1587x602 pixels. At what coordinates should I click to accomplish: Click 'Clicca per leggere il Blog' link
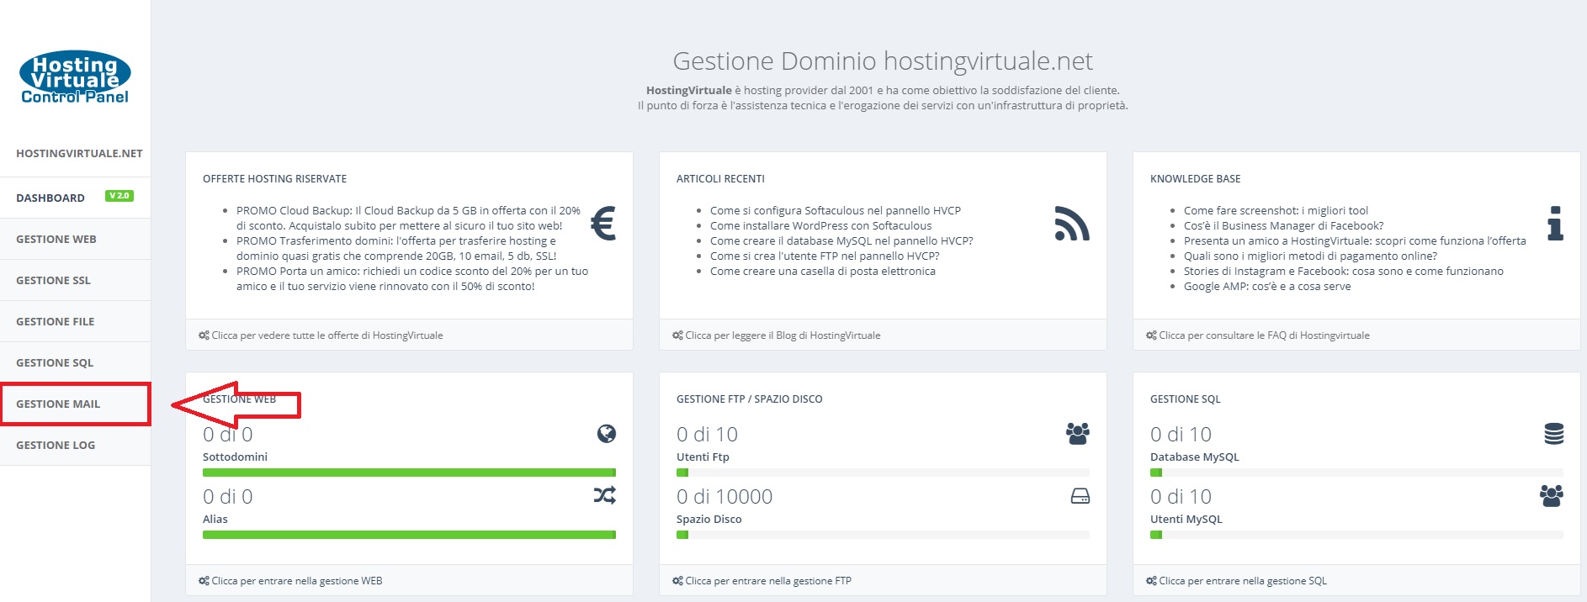[x=783, y=335]
